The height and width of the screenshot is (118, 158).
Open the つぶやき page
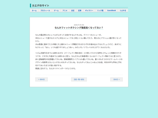123,10
